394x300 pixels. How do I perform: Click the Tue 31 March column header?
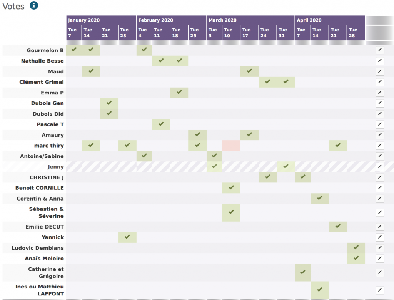[x=285, y=33]
